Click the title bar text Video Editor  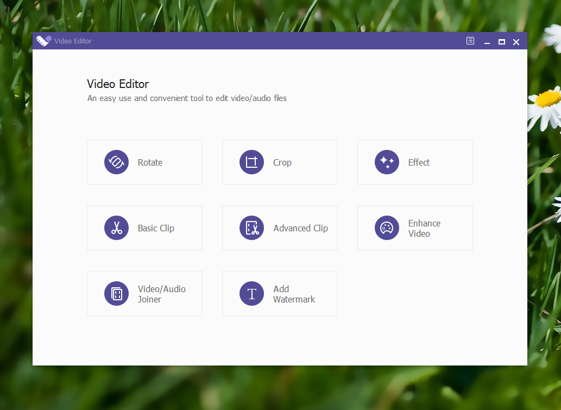tap(73, 41)
